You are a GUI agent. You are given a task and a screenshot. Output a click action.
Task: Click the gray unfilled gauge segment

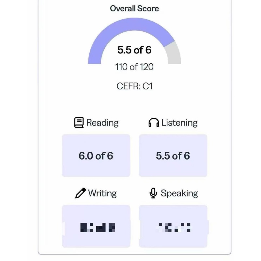point(174,53)
